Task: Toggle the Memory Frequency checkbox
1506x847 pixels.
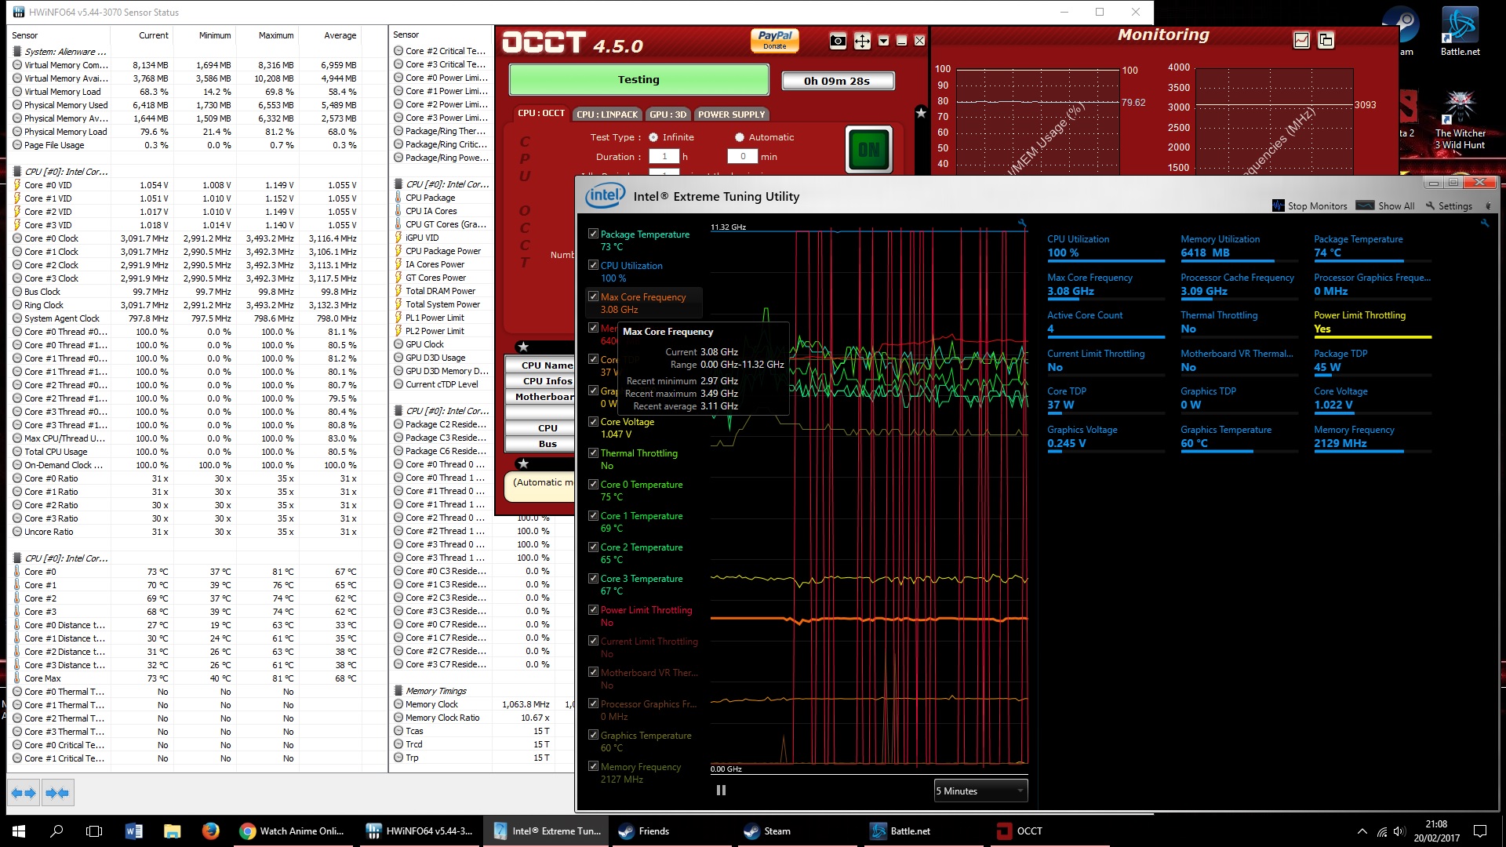Action: pyautogui.click(x=594, y=766)
